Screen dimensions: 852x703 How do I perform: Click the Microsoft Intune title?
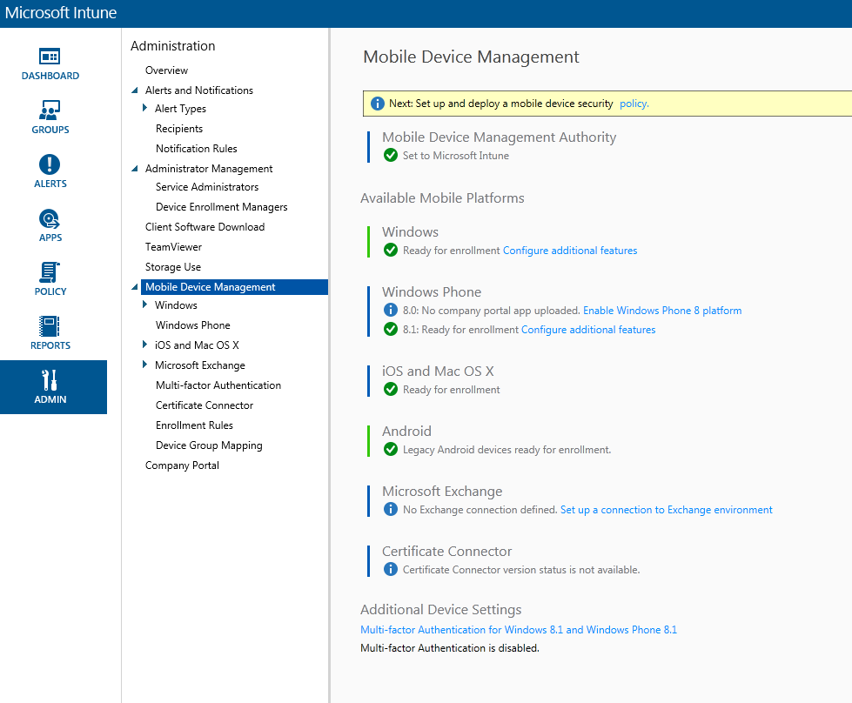(x=61, y=13)
